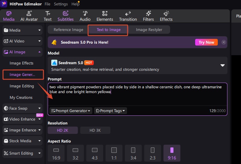
Task: Switch to the Reference Image tab
Action: point(68,30)
